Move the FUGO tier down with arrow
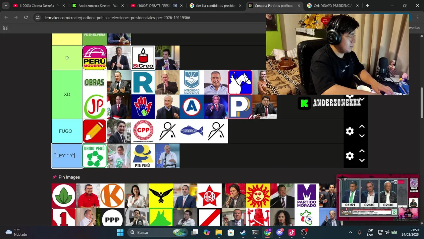Image resolution: width=424 pixels, height=239 pixels. [x=362, y=136]
